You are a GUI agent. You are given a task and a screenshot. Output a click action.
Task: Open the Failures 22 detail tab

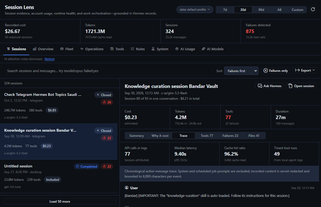tap(230, 136)
